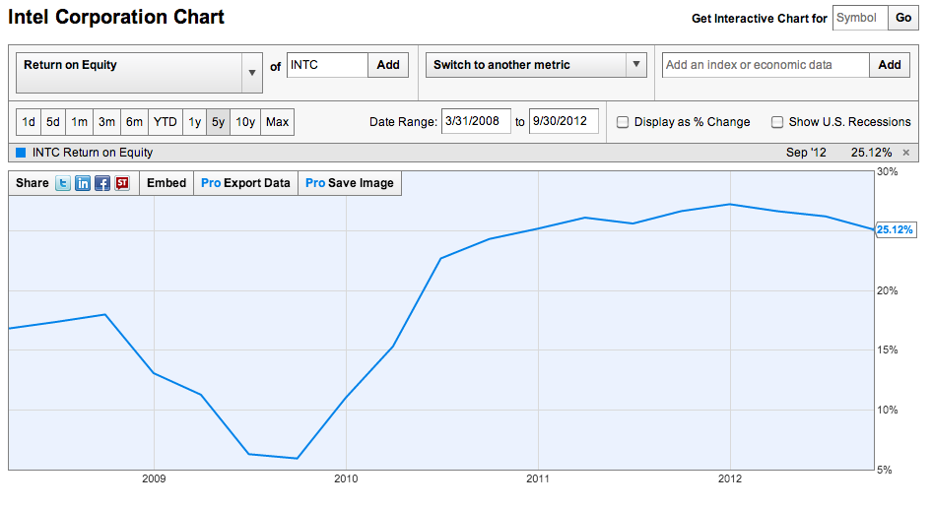932x508 pixels.
Task: Enable Display as % Change checkbox
Action: 623,122
